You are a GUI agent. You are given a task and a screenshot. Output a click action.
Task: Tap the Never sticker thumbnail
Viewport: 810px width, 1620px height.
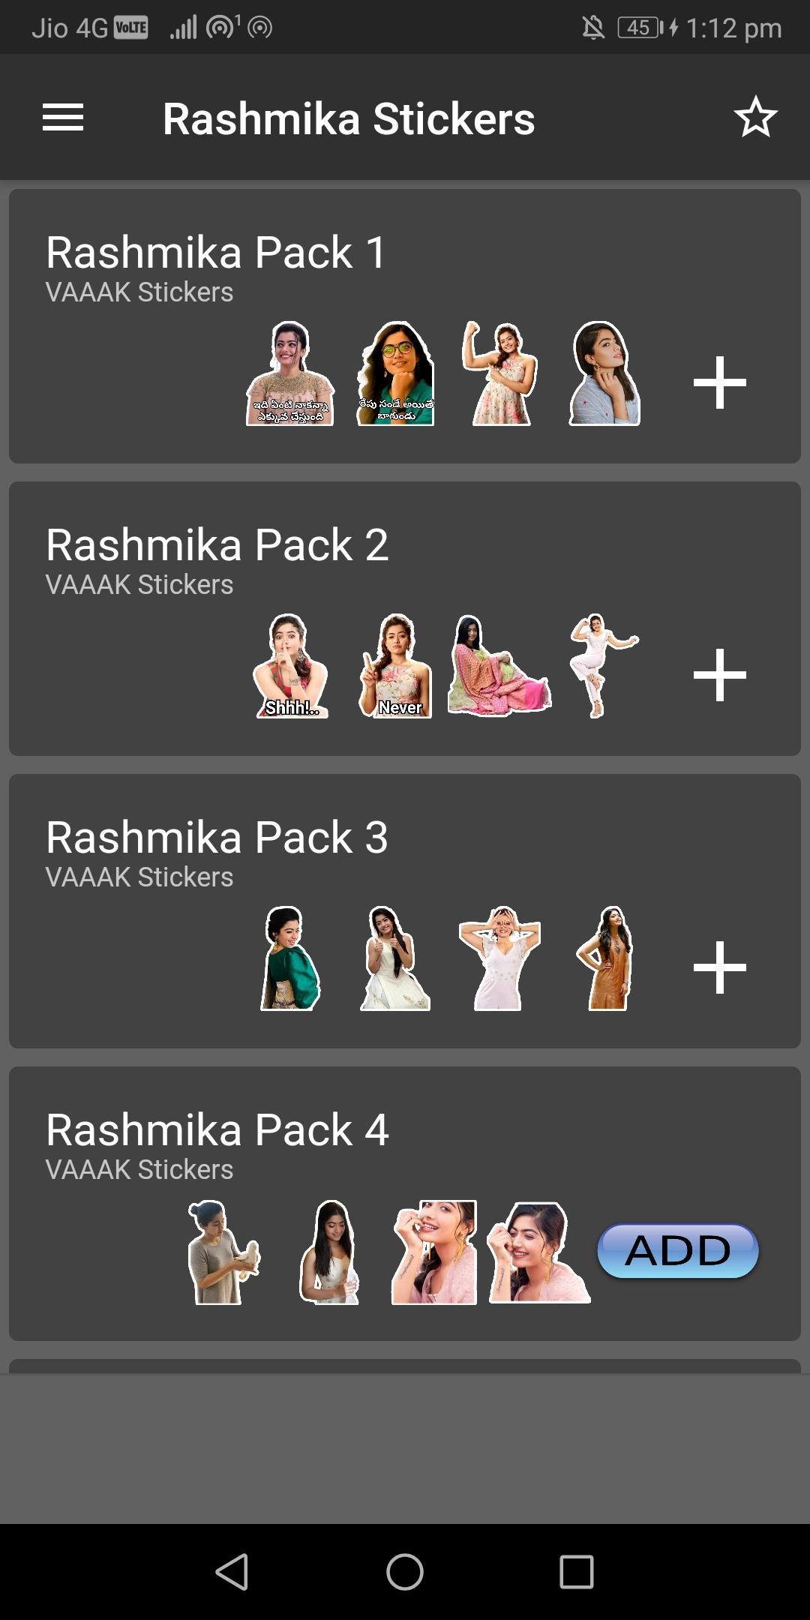tap(395, 666)
